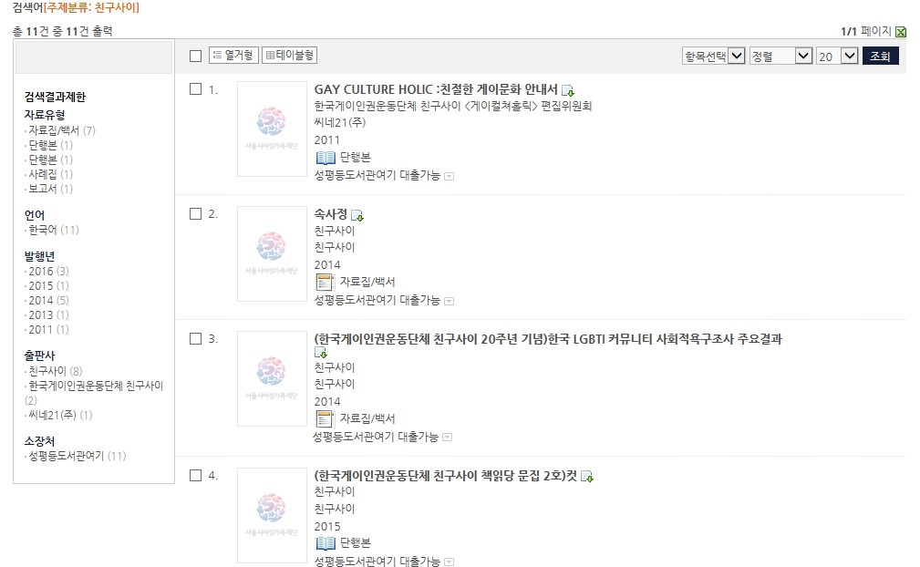The image size is (920, 567).
Task: Click the save icon under the LGBTI 사회적욕구조사 title
Action: click(321, 353)
